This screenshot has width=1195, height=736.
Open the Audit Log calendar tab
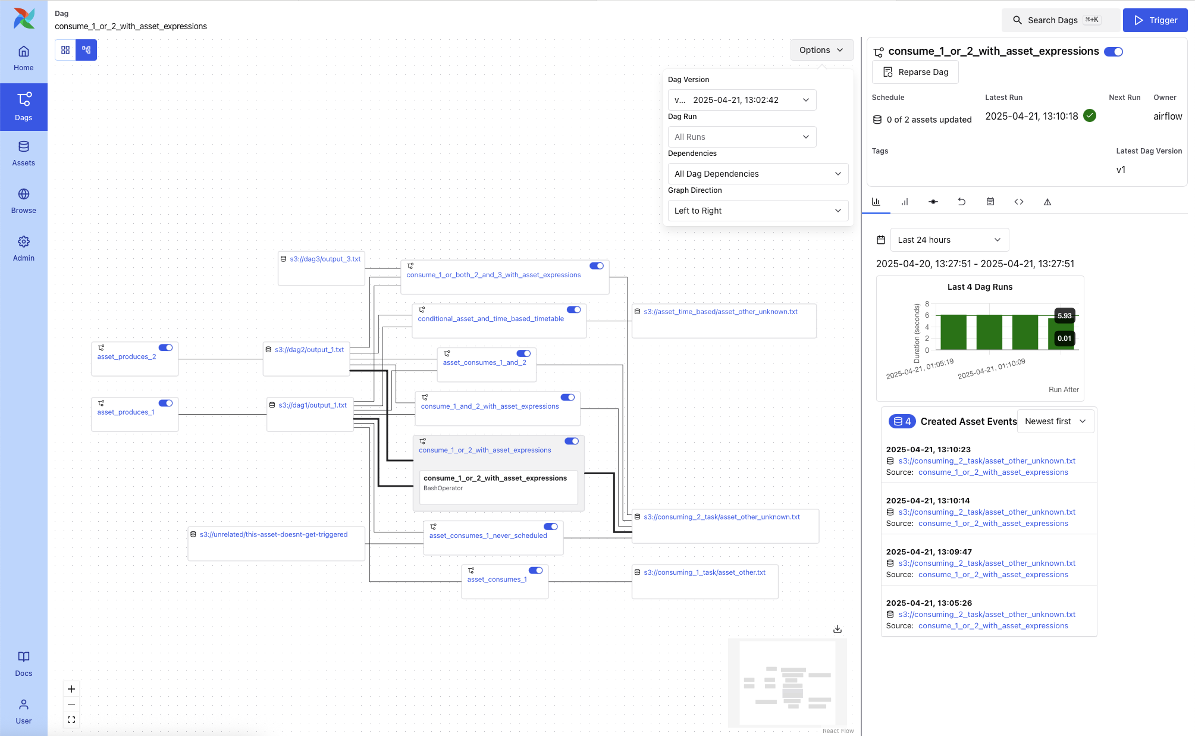pyautogui.click(x=990, y=202)
